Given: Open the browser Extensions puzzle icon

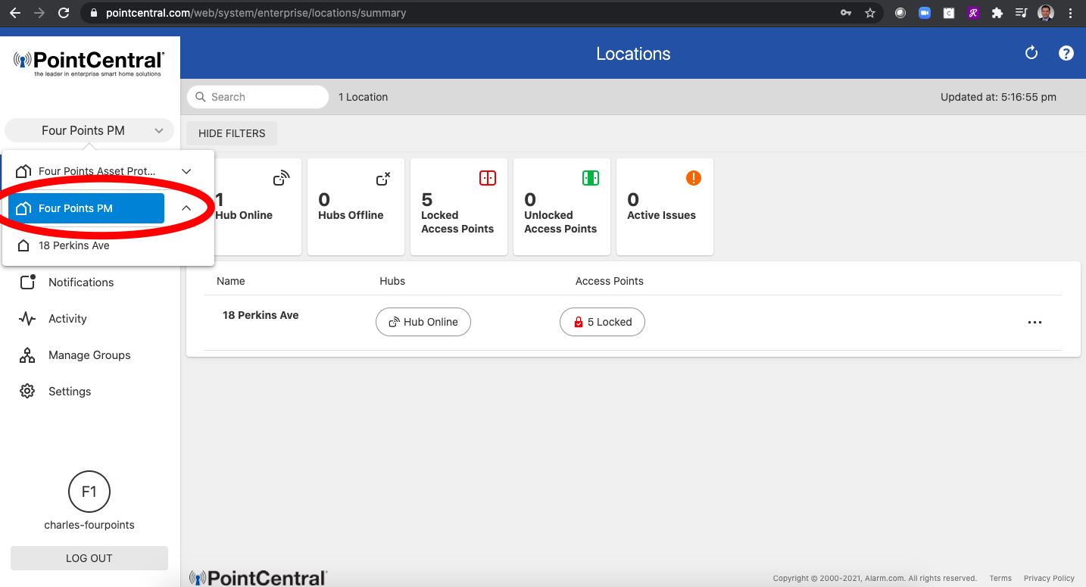Looking at the screenshot, I should pos(997,13).
